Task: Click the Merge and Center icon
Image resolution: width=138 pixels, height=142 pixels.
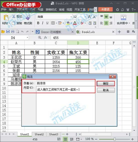Action: [123, 18]
